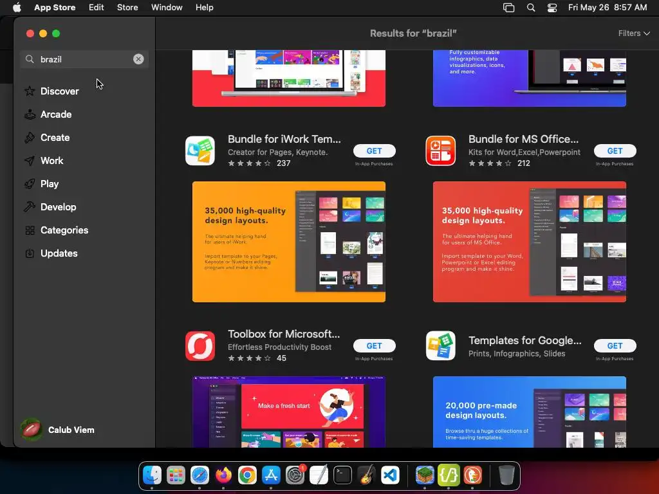659x494 pixels.
Task: Open Toolbox for Microsoft app icon
Action: (x=200, y=345)
